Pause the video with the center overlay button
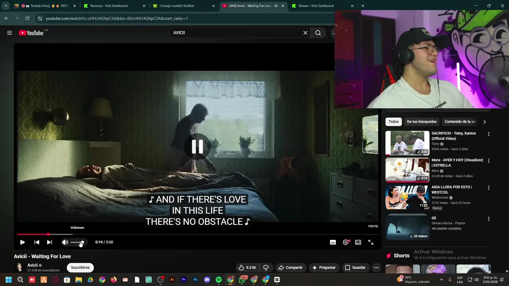509x286 pixels. (197, 147)
